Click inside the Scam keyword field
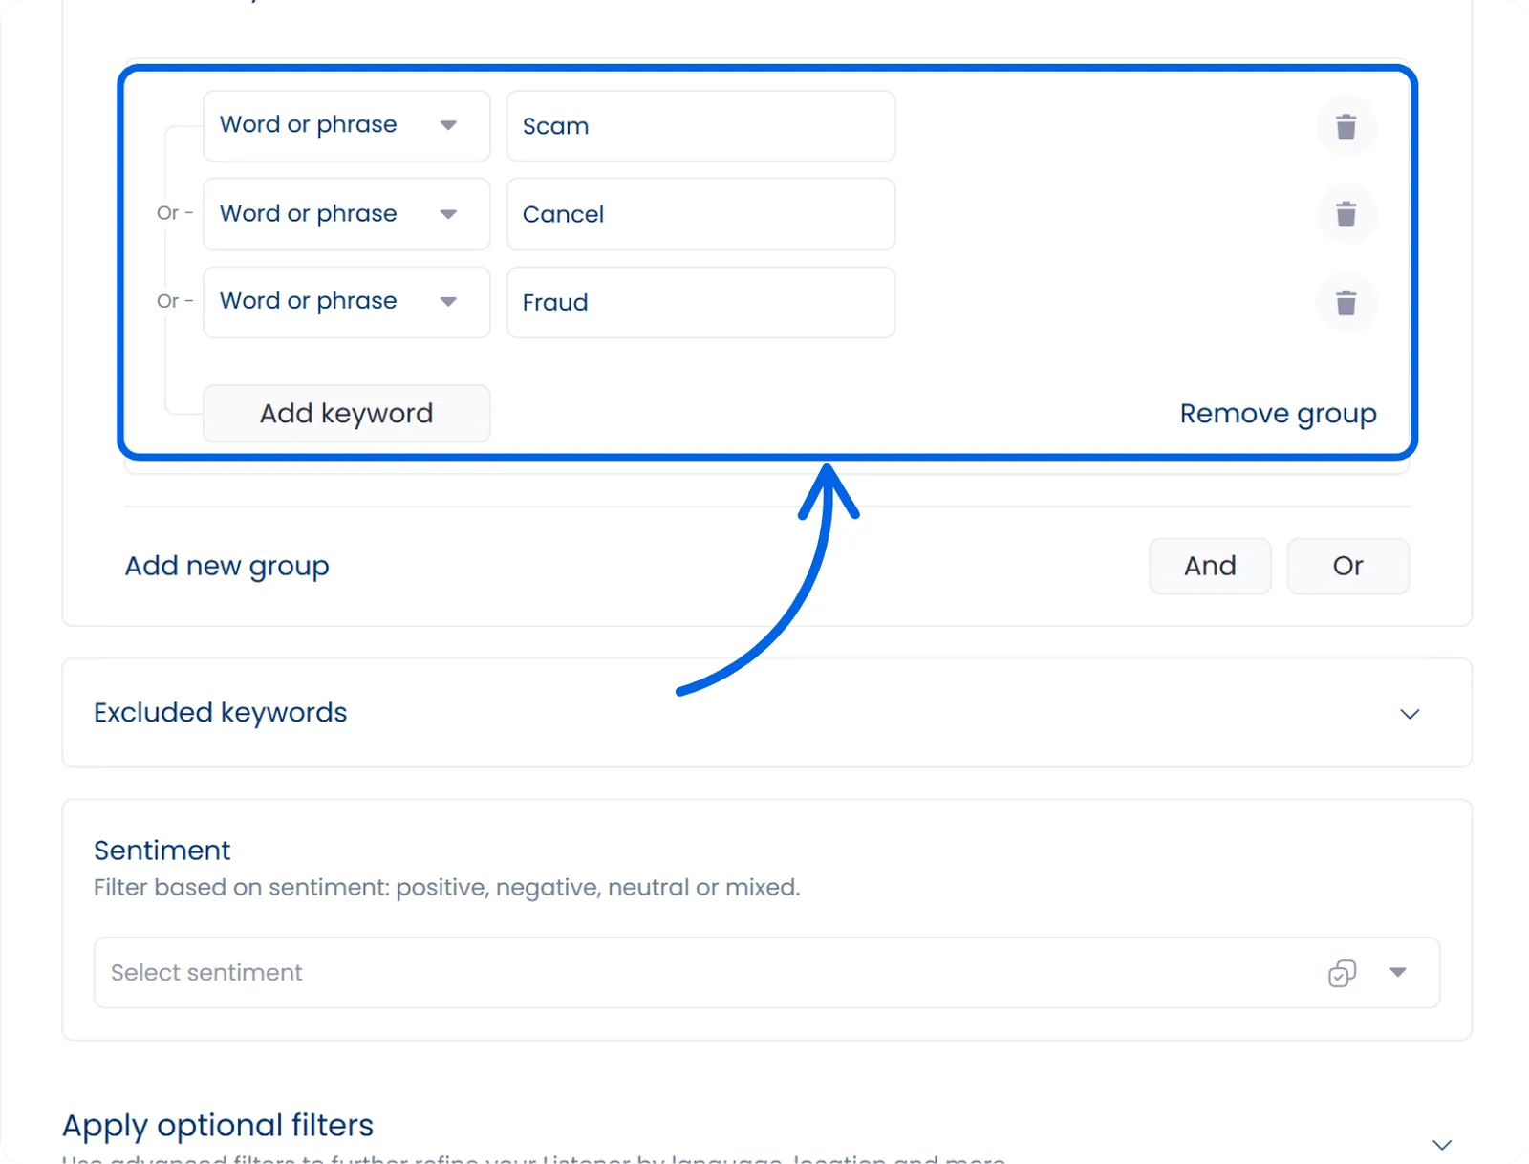The width and height of the screenshot is (1529, 1164). click(x=700, y=125)
